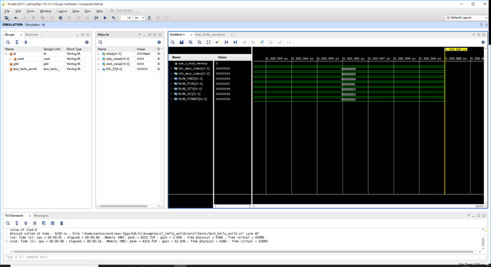Collapse the xsim output line
This screenshot has height=267, width=491.
coord(7,242)
